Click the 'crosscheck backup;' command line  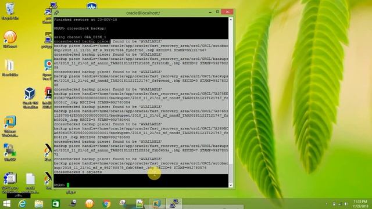(80, 28)
